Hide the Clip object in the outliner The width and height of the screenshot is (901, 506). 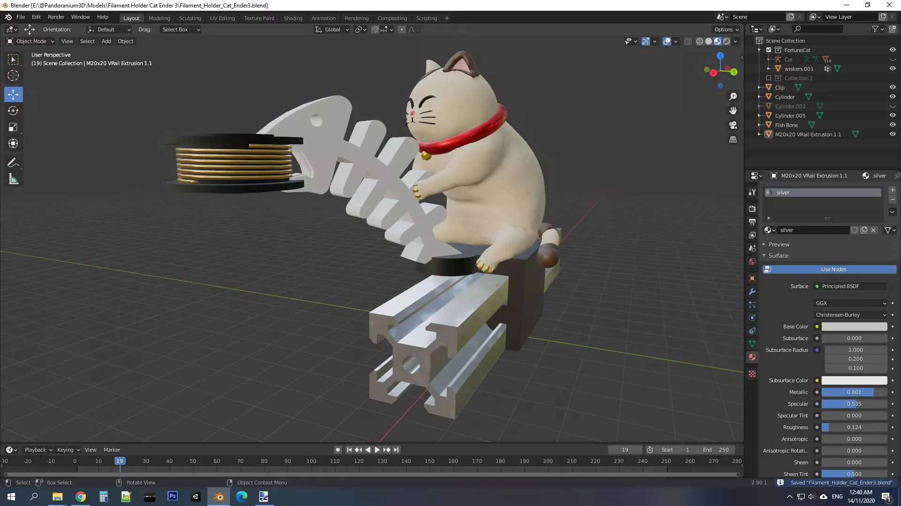pyautogui.click(x=892, y=88)
